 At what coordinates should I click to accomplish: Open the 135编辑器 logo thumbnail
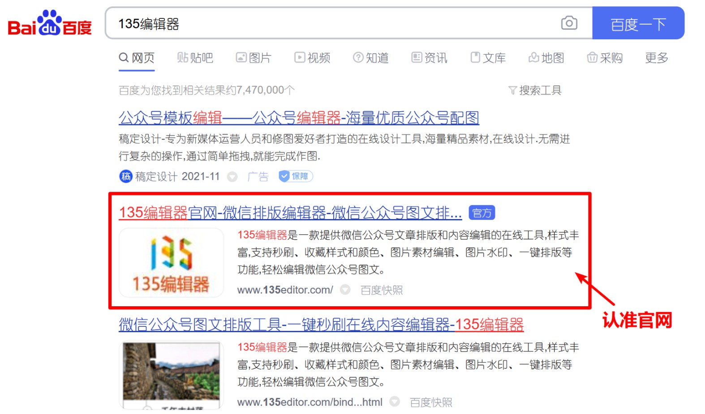point(171,262)
